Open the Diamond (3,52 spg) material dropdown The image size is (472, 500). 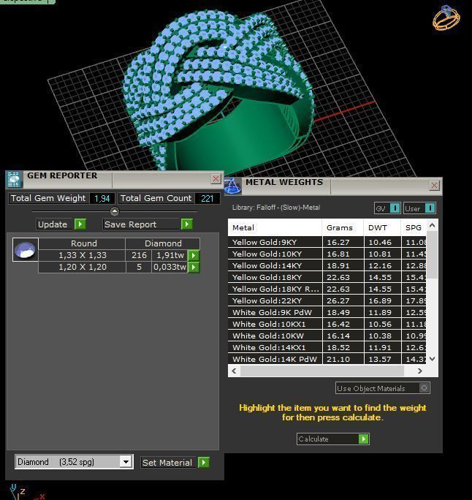click(126, 462)
